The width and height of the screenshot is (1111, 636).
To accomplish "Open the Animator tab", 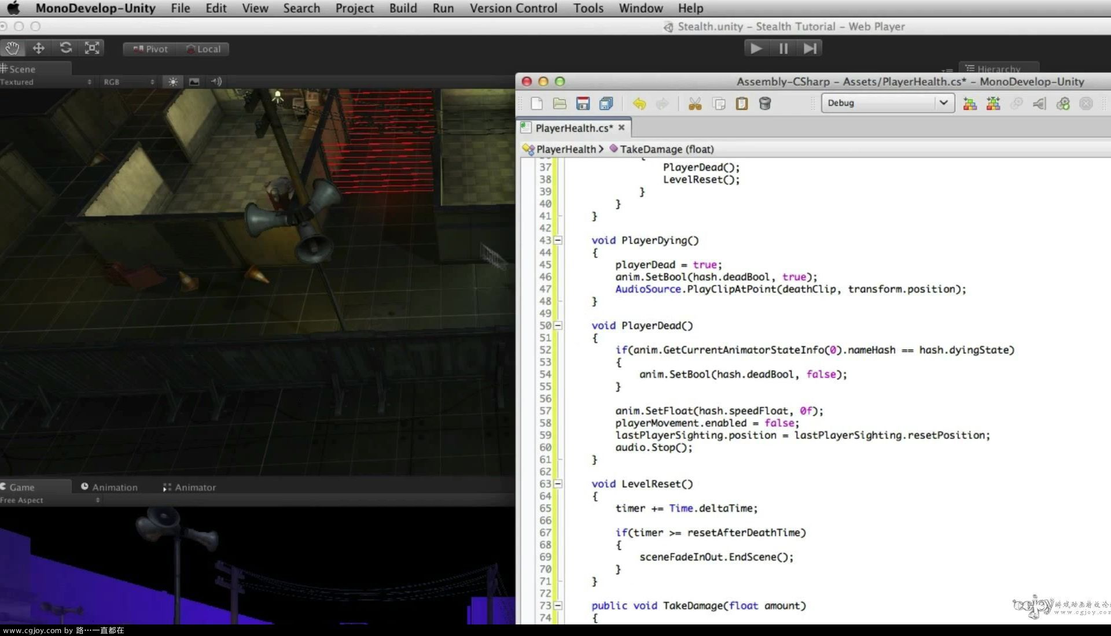I will click(189, 487).
